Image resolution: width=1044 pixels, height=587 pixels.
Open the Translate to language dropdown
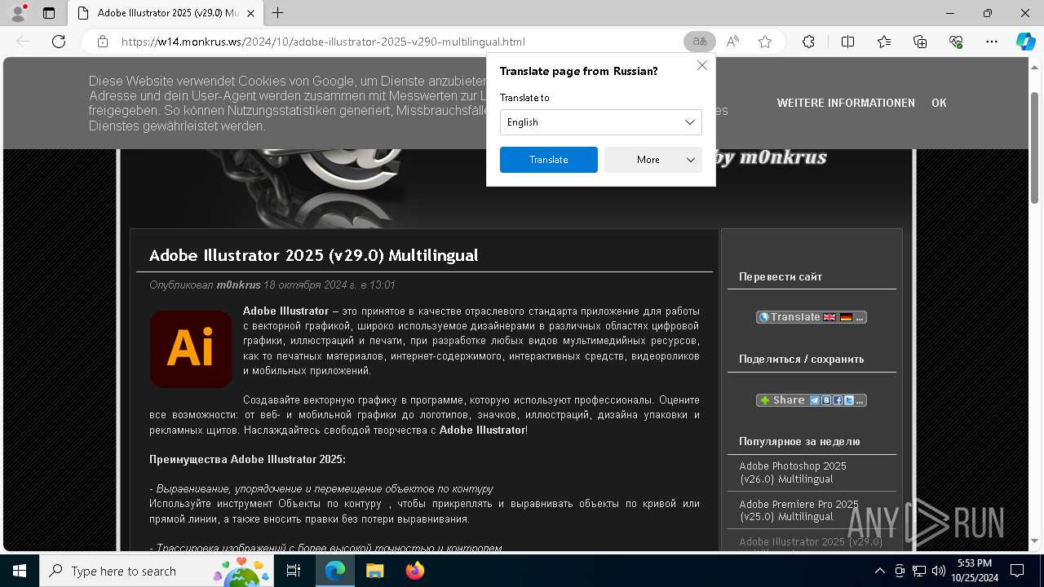(601, 122)
